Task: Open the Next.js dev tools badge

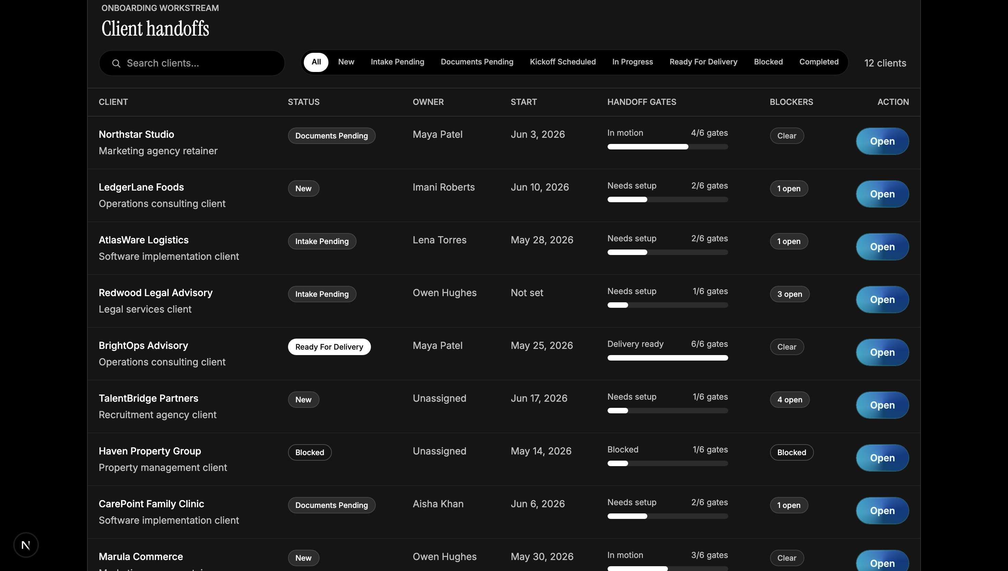Action: pyautogui.click(x=26, y=545)
